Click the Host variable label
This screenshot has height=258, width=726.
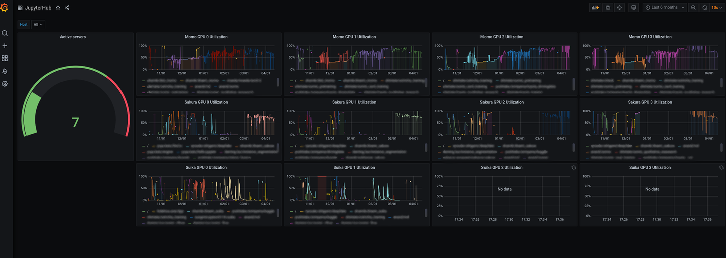click(24, 24)
